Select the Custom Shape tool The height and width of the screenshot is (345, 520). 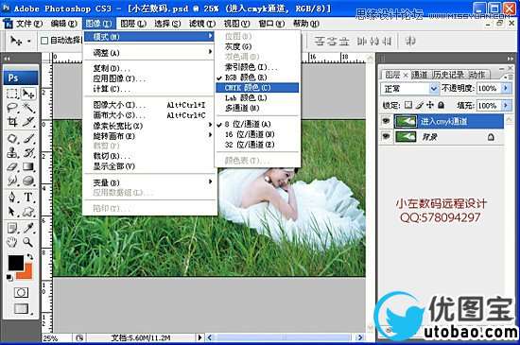click(x=28, y=212)
